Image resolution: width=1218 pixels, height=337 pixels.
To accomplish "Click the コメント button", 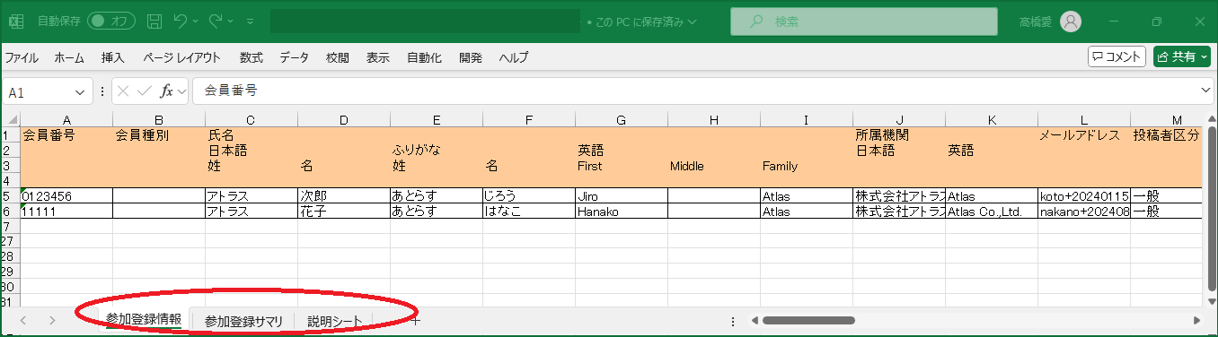I will pyautogui.click(x=1116, y=57).
